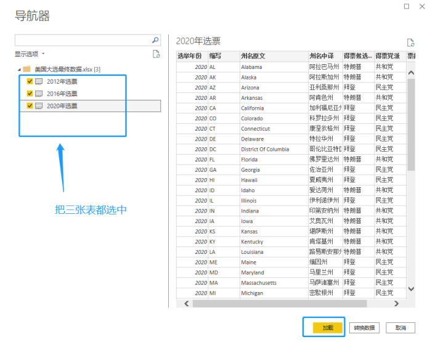Toggle the 2016年选票 checkbox
430x342 pixels.
[x=30, y=94]
